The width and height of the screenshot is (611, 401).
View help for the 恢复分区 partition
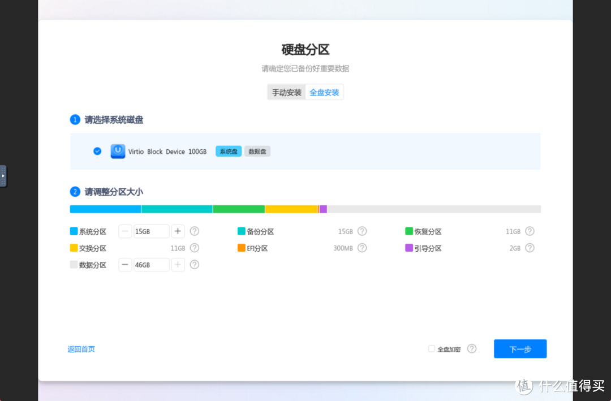click(530, 231)
